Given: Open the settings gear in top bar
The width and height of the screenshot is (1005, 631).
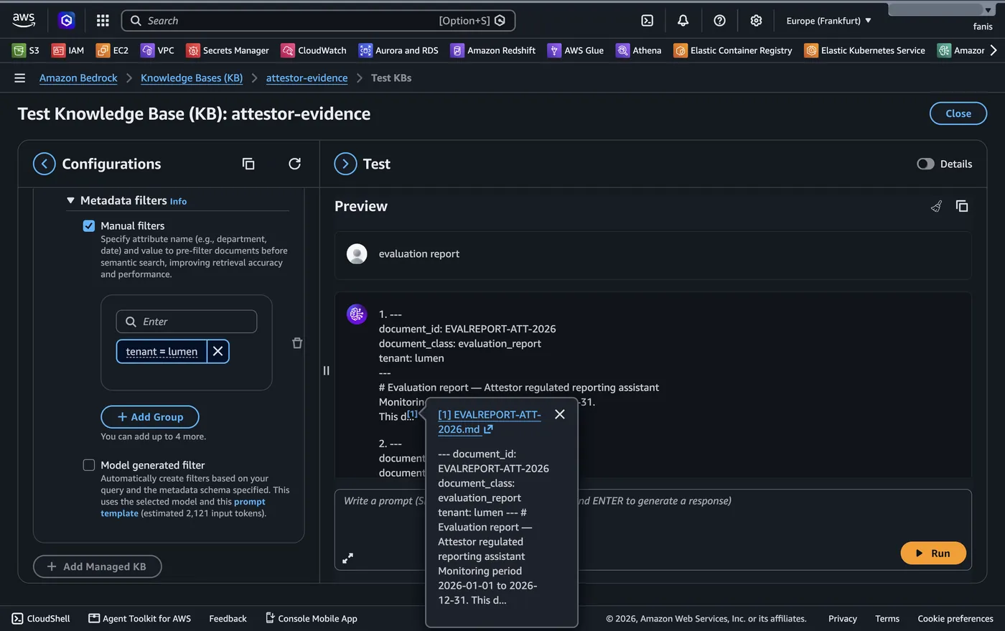Looking at the screenshot, I should point(756,21).
